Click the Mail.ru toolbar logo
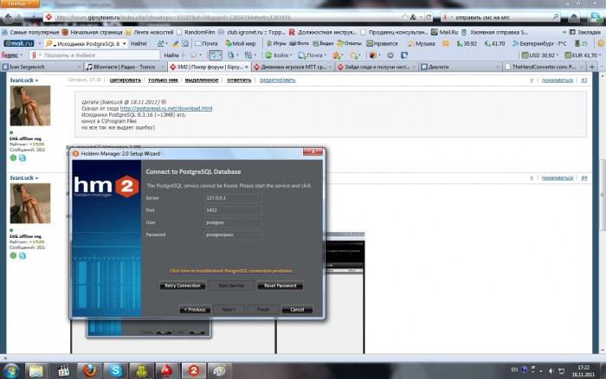 coord(18,43)
